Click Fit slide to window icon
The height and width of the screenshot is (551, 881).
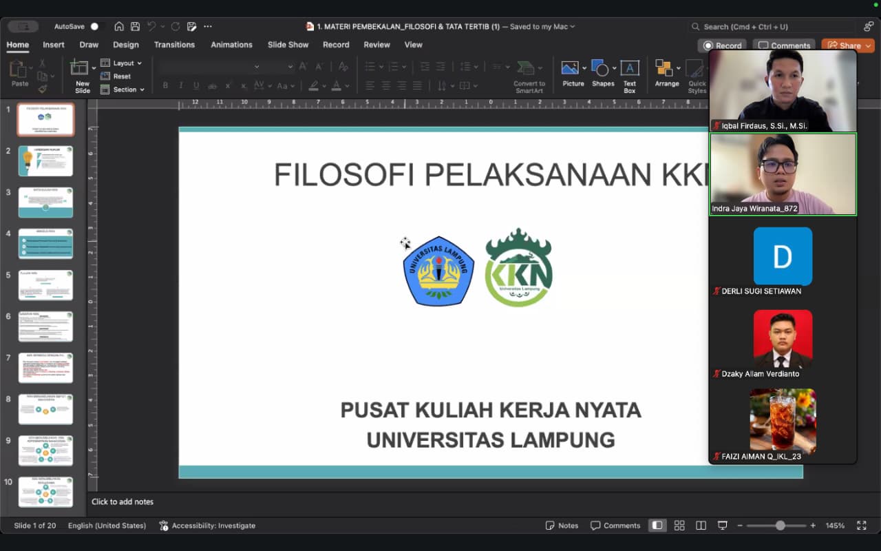861,526
